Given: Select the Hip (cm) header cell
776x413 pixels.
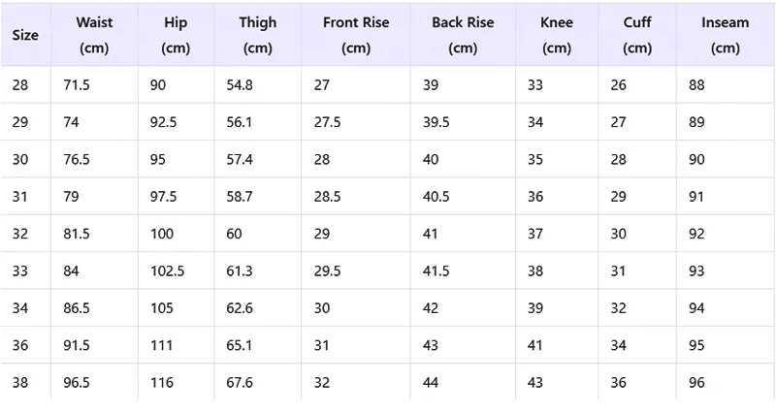Looking at the screenshot, I should pos(176,35).
